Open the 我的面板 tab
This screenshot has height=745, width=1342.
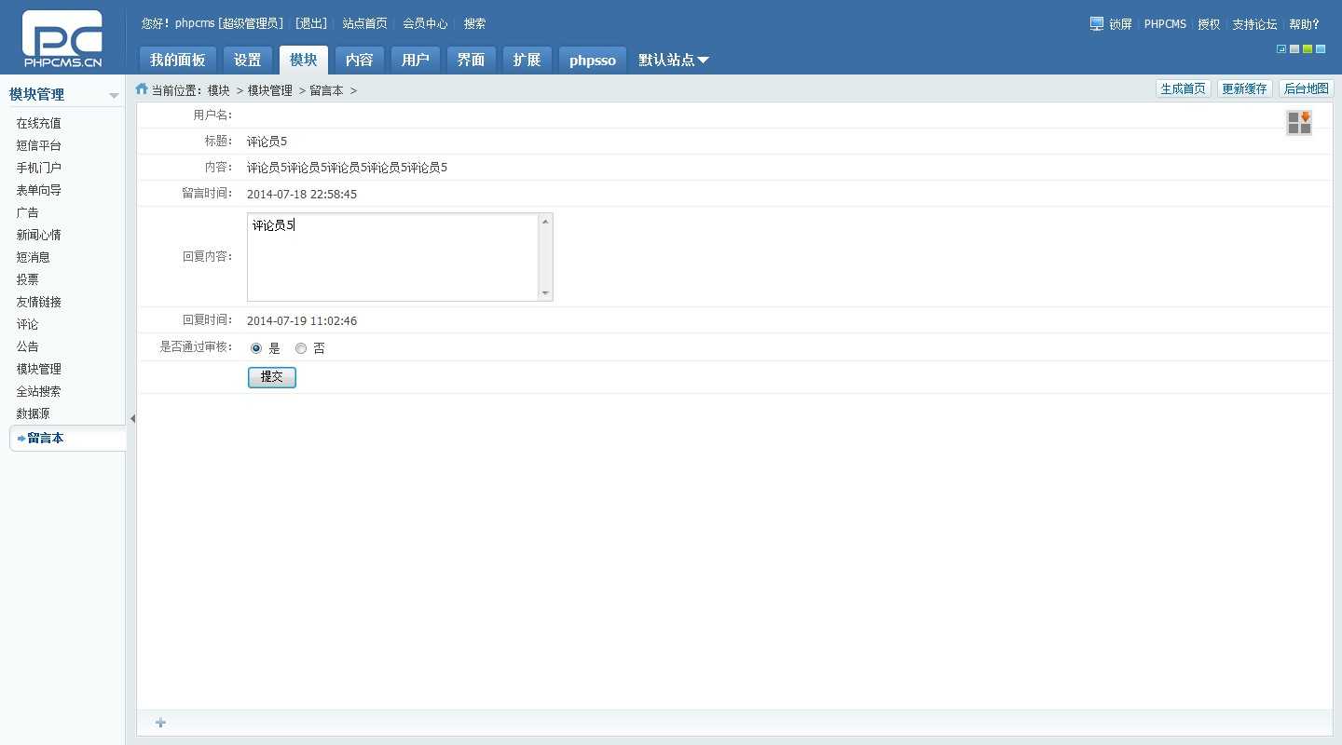[178, 60]
